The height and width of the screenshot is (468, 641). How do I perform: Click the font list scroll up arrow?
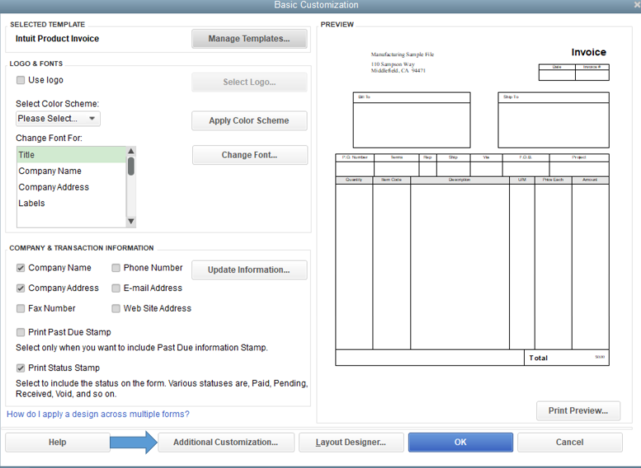tap(131, 151)
